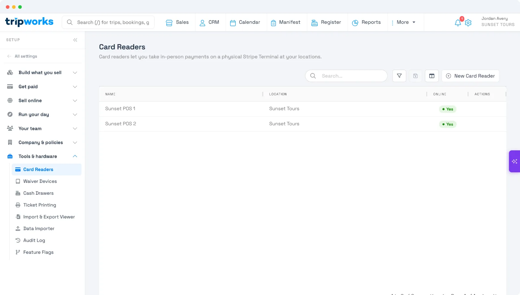
Task: Click the Your team people icon
Action: click(10, 129)
